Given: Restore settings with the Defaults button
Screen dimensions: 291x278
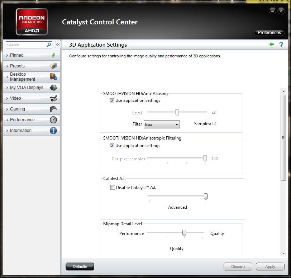Looking at the screenshot, I should 80,267.
